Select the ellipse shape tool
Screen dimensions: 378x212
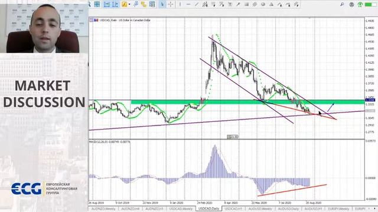pos(263,4)
